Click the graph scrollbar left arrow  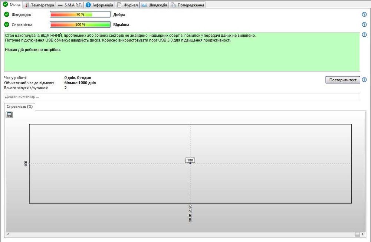8,234
